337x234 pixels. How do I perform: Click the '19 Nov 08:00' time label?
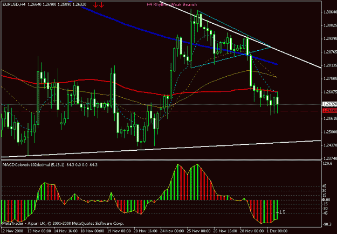tap(119, 231)
